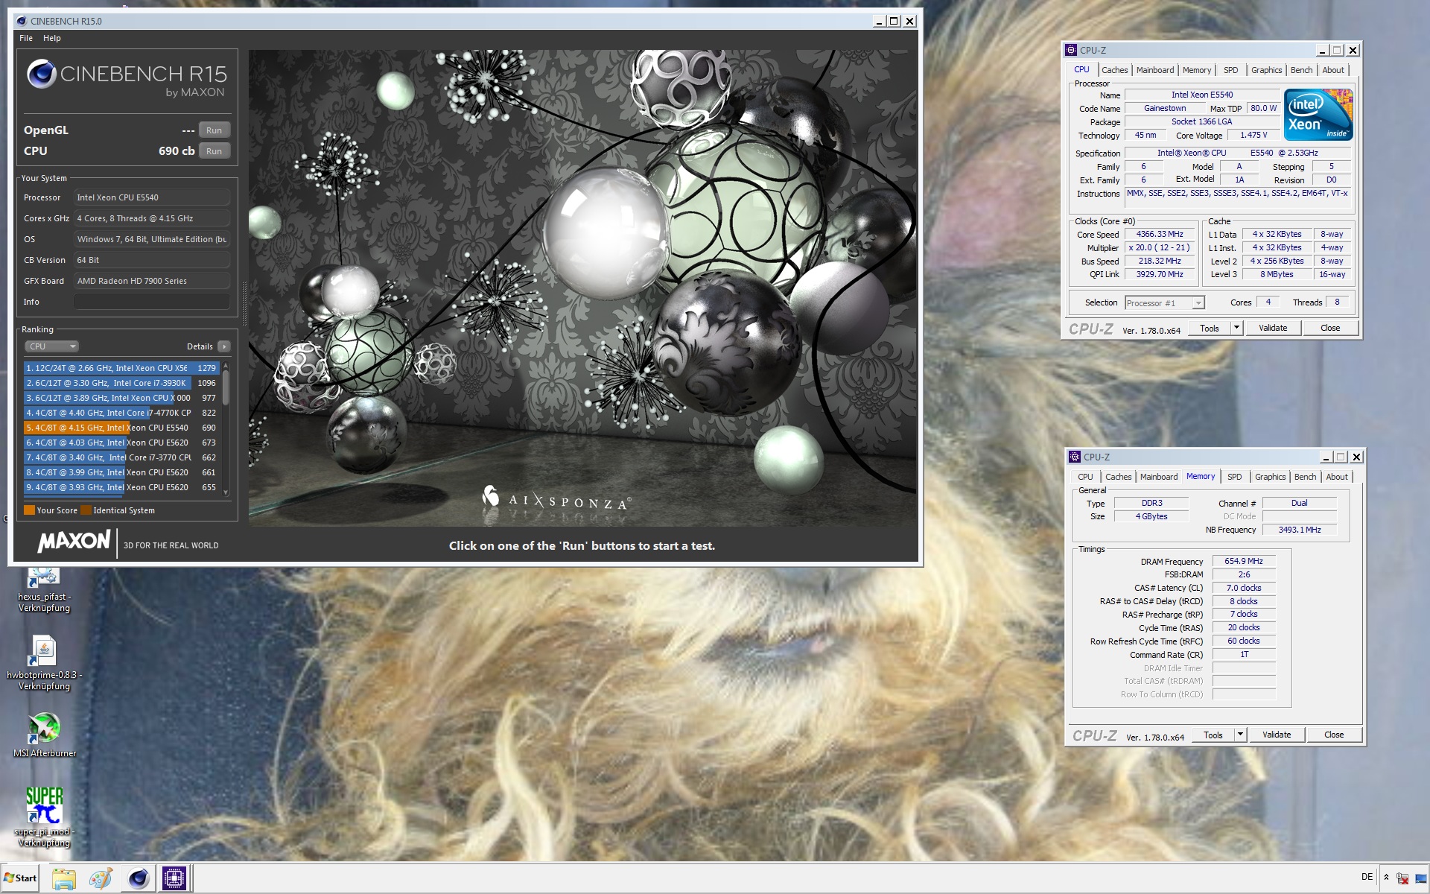Run the OpenGL benchmark
Viewport: 1430px width, 894px height.
pyautogui.click(x=214, y=130)
